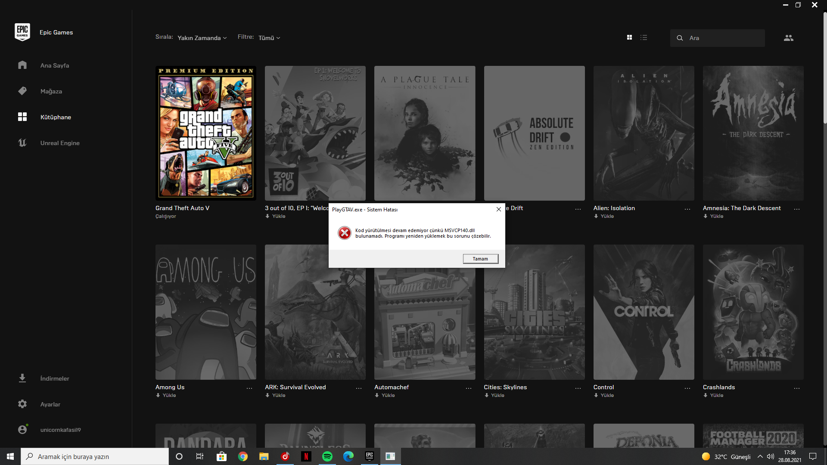Close the PlayGTAV.exe error dialog
Screen dimensions: 827x465
(x=499, y=209)
